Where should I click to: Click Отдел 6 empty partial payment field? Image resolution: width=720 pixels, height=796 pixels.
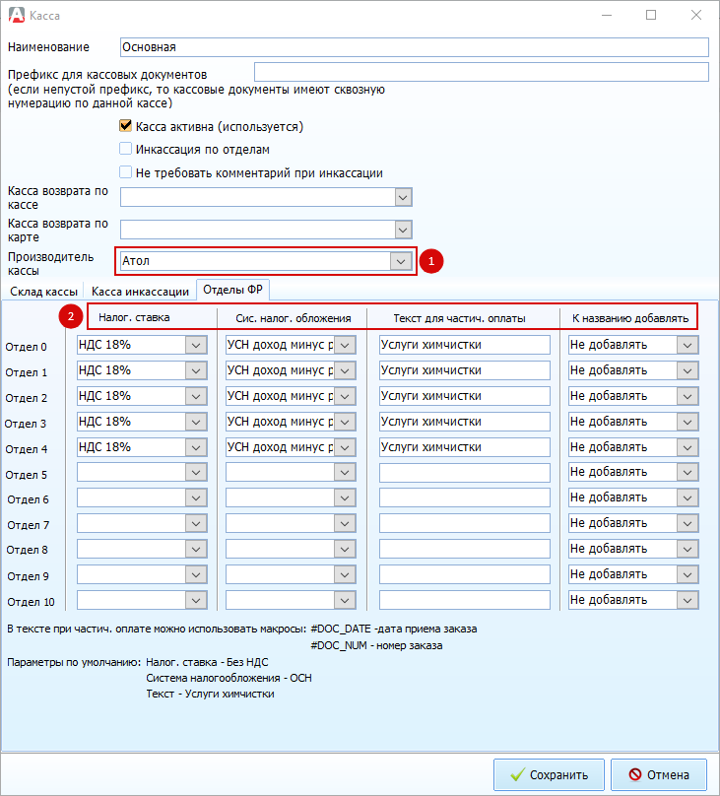464,497
